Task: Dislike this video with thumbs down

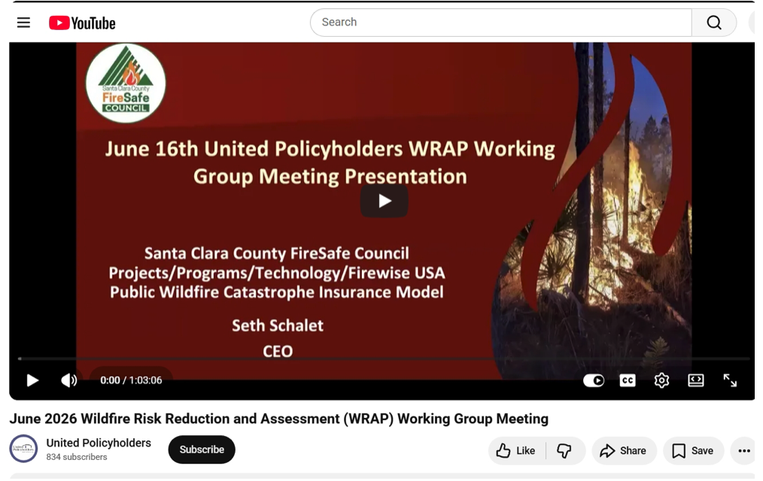Action: tap(564, 451)
